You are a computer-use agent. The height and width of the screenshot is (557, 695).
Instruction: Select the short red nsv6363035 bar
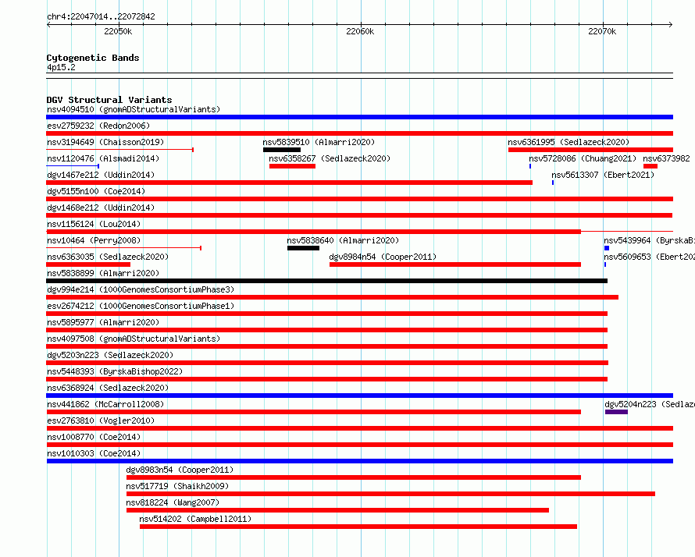click(88, 264)
